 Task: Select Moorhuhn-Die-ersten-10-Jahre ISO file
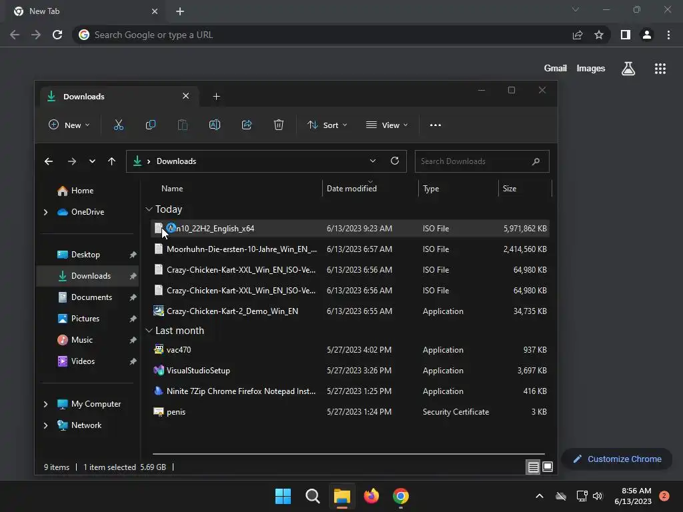pos(351,249)
